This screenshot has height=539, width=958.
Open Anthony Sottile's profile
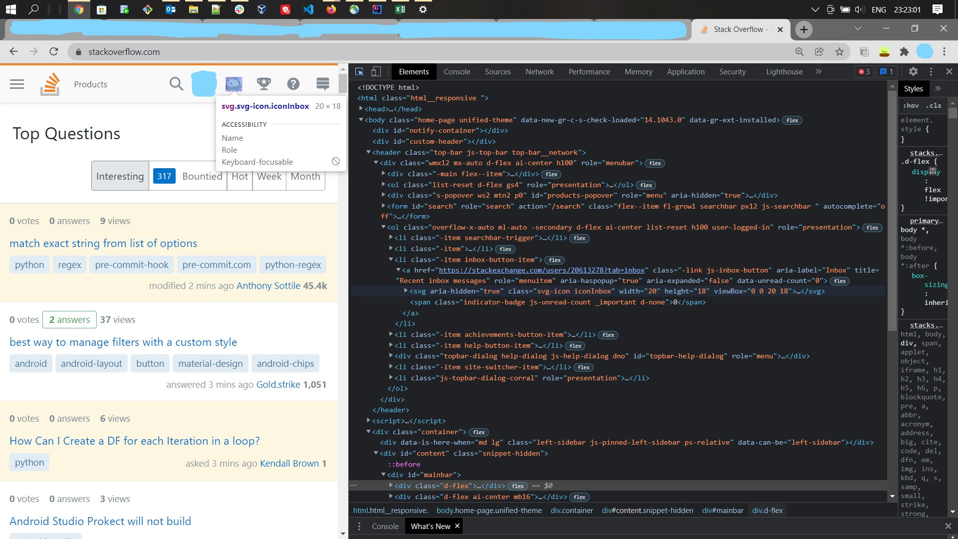tap(268, 285)
